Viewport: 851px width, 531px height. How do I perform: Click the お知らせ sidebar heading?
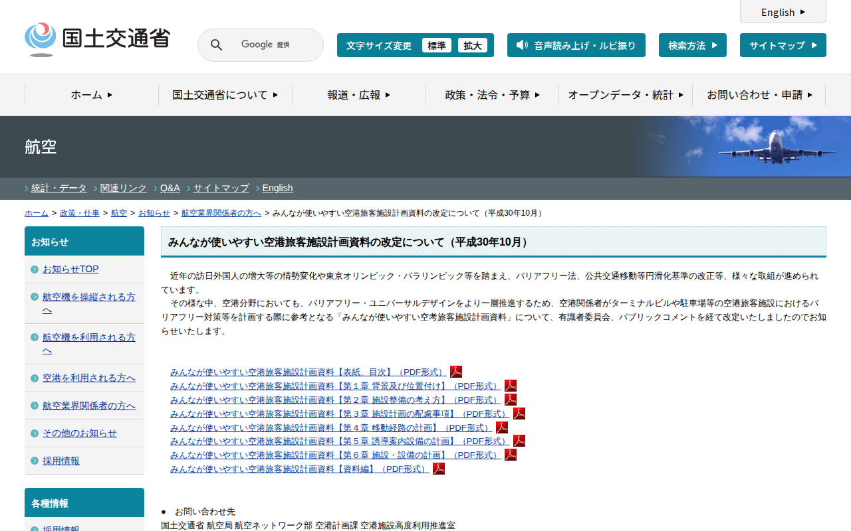pos(84,241)
